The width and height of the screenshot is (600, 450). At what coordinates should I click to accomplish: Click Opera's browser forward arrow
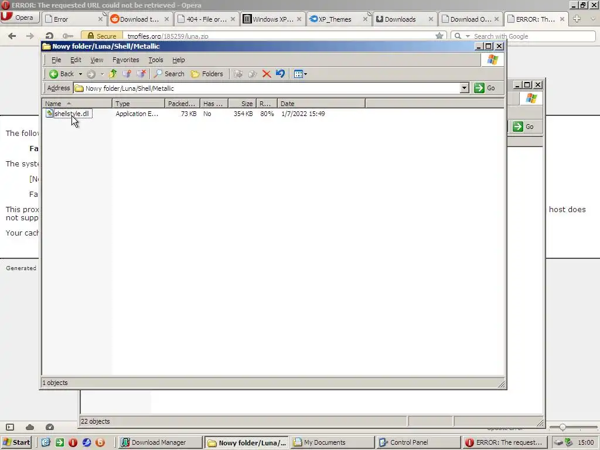[x=30, y=36]
